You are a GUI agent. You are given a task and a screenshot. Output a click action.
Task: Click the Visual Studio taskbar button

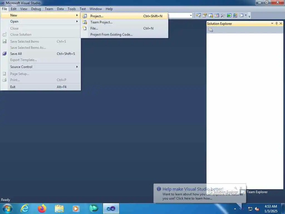tap(111, 208)
